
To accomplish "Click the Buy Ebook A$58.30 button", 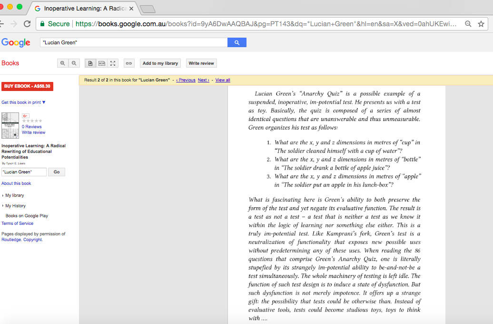I will pyautogui.click(x=27, y=86).
